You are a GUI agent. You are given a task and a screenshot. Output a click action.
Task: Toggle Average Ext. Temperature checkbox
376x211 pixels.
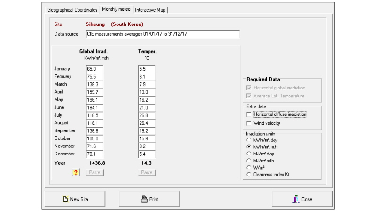point(249,96)
